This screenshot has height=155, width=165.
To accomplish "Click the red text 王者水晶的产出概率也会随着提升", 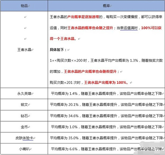I will pyautogui.click(x=90, y=72).
